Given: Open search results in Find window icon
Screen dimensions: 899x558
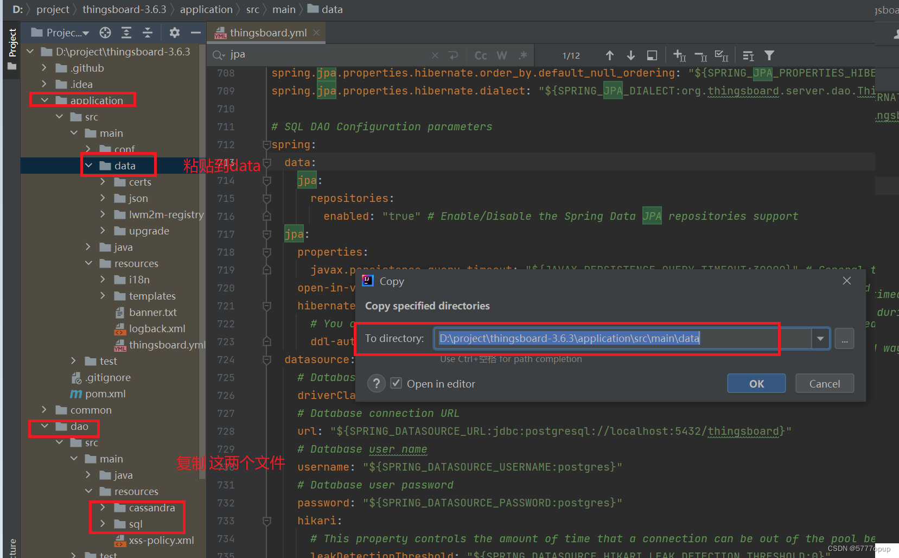Looking at the screenshot, I should (x=748, y=55).
